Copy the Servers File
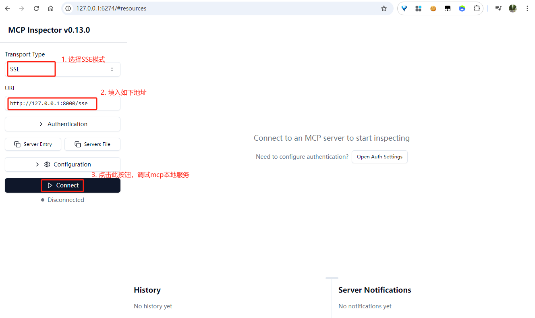 click(x=92, y=144)
